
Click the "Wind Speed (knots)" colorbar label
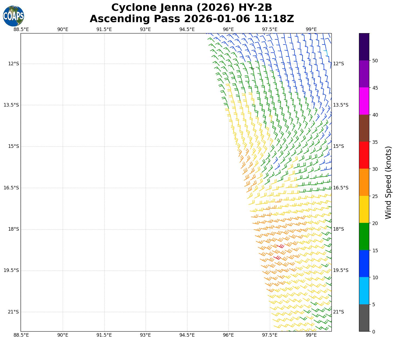(x=388, y=182)
